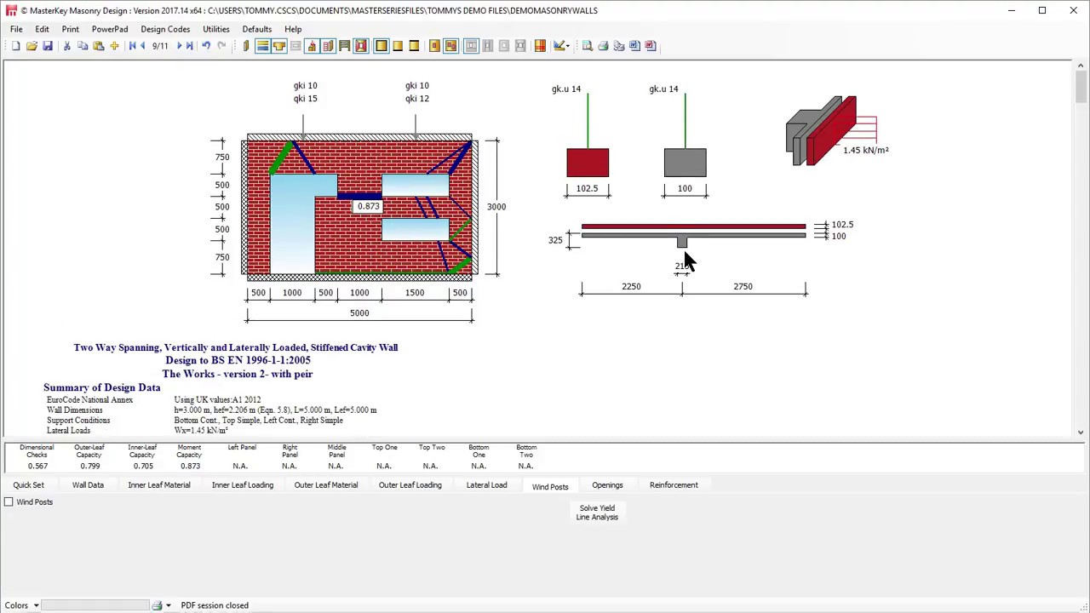1090x613 pixels.
Task: Click the vertical scrollbar thumb
Action: tap(1081, 87)
